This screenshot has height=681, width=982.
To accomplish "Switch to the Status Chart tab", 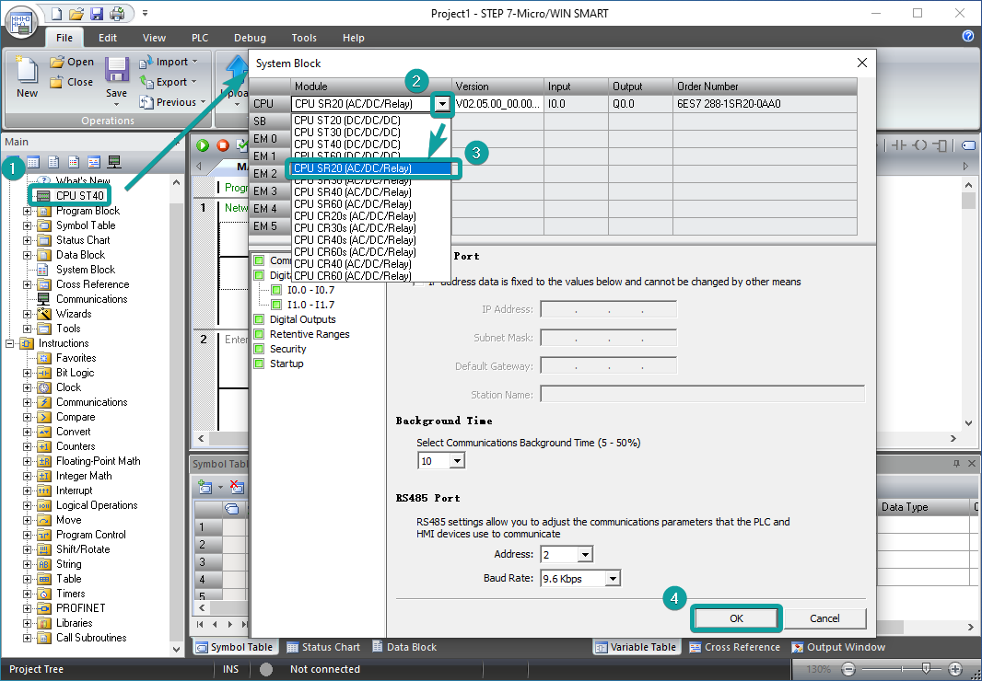I will 323,647.
